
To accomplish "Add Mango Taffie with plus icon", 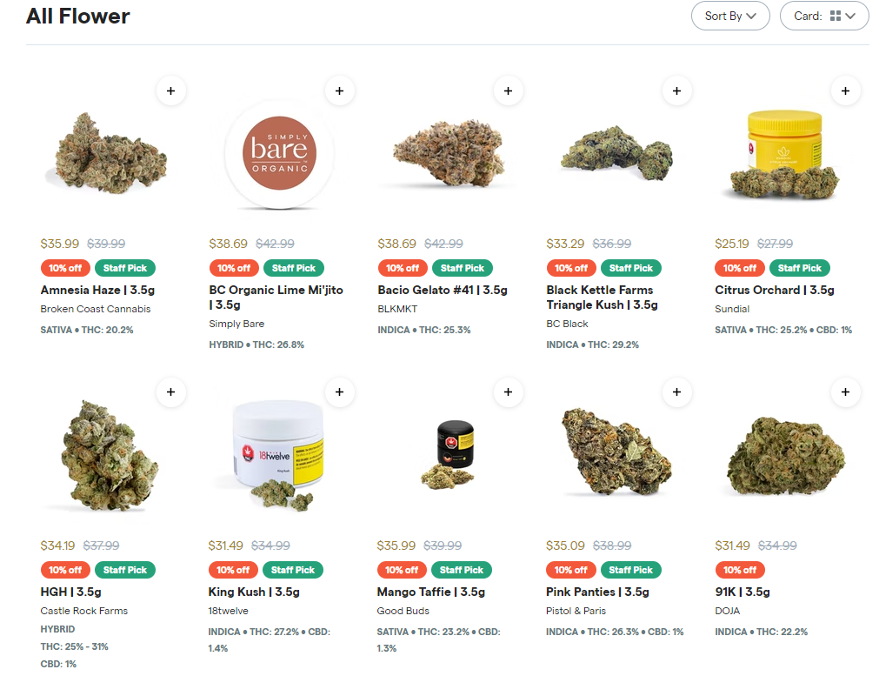I will pyautogui.click(x=509, y=392).
